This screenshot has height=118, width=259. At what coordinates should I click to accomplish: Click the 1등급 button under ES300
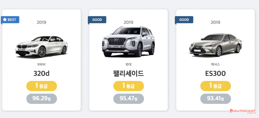(x=215, y=86)
